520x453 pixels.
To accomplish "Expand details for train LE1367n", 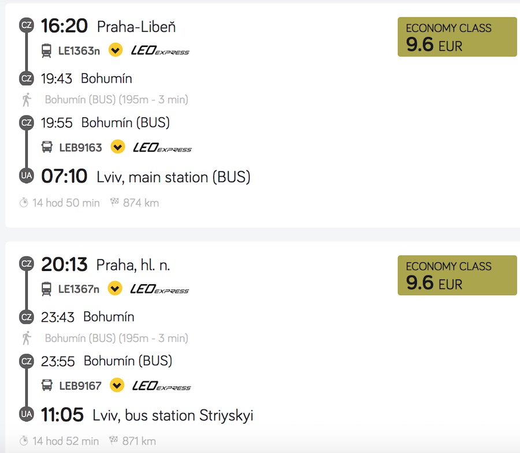I will (115, 289).
